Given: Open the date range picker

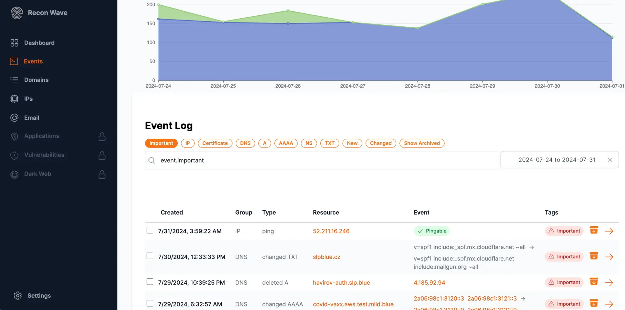Looking at the screenshot, I should tap(557, 160).
